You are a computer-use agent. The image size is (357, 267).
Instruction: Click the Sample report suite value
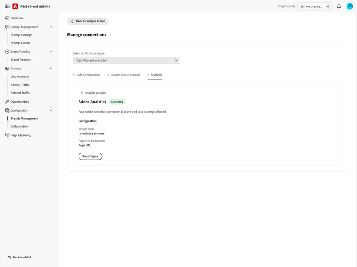(x=91, y=133)
